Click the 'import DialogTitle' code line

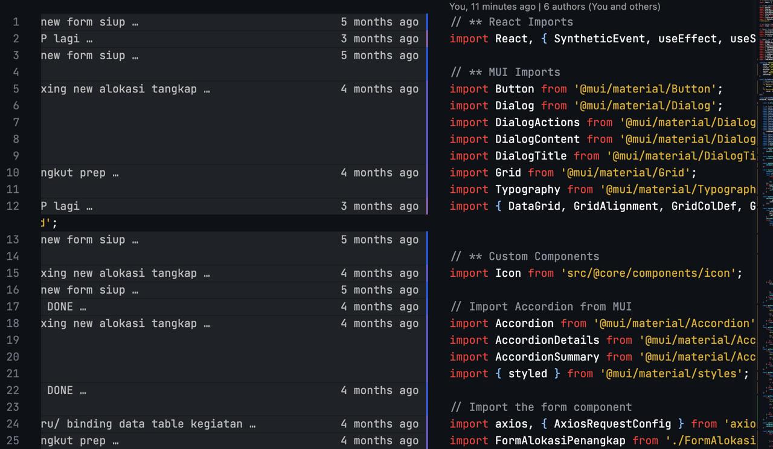click(603, 156)
